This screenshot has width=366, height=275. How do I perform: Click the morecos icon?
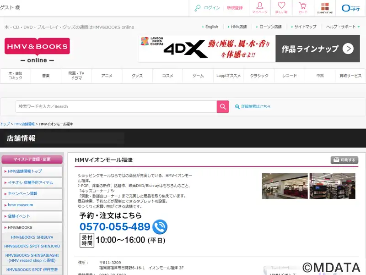[x=325, y=8]
